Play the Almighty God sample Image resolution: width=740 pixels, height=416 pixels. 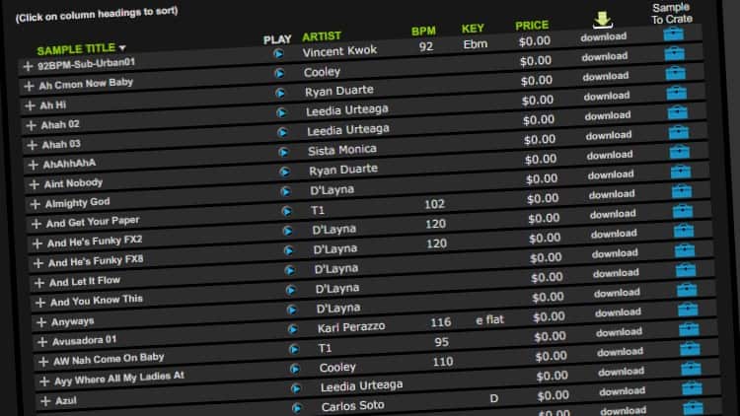[x=285, y=191]
